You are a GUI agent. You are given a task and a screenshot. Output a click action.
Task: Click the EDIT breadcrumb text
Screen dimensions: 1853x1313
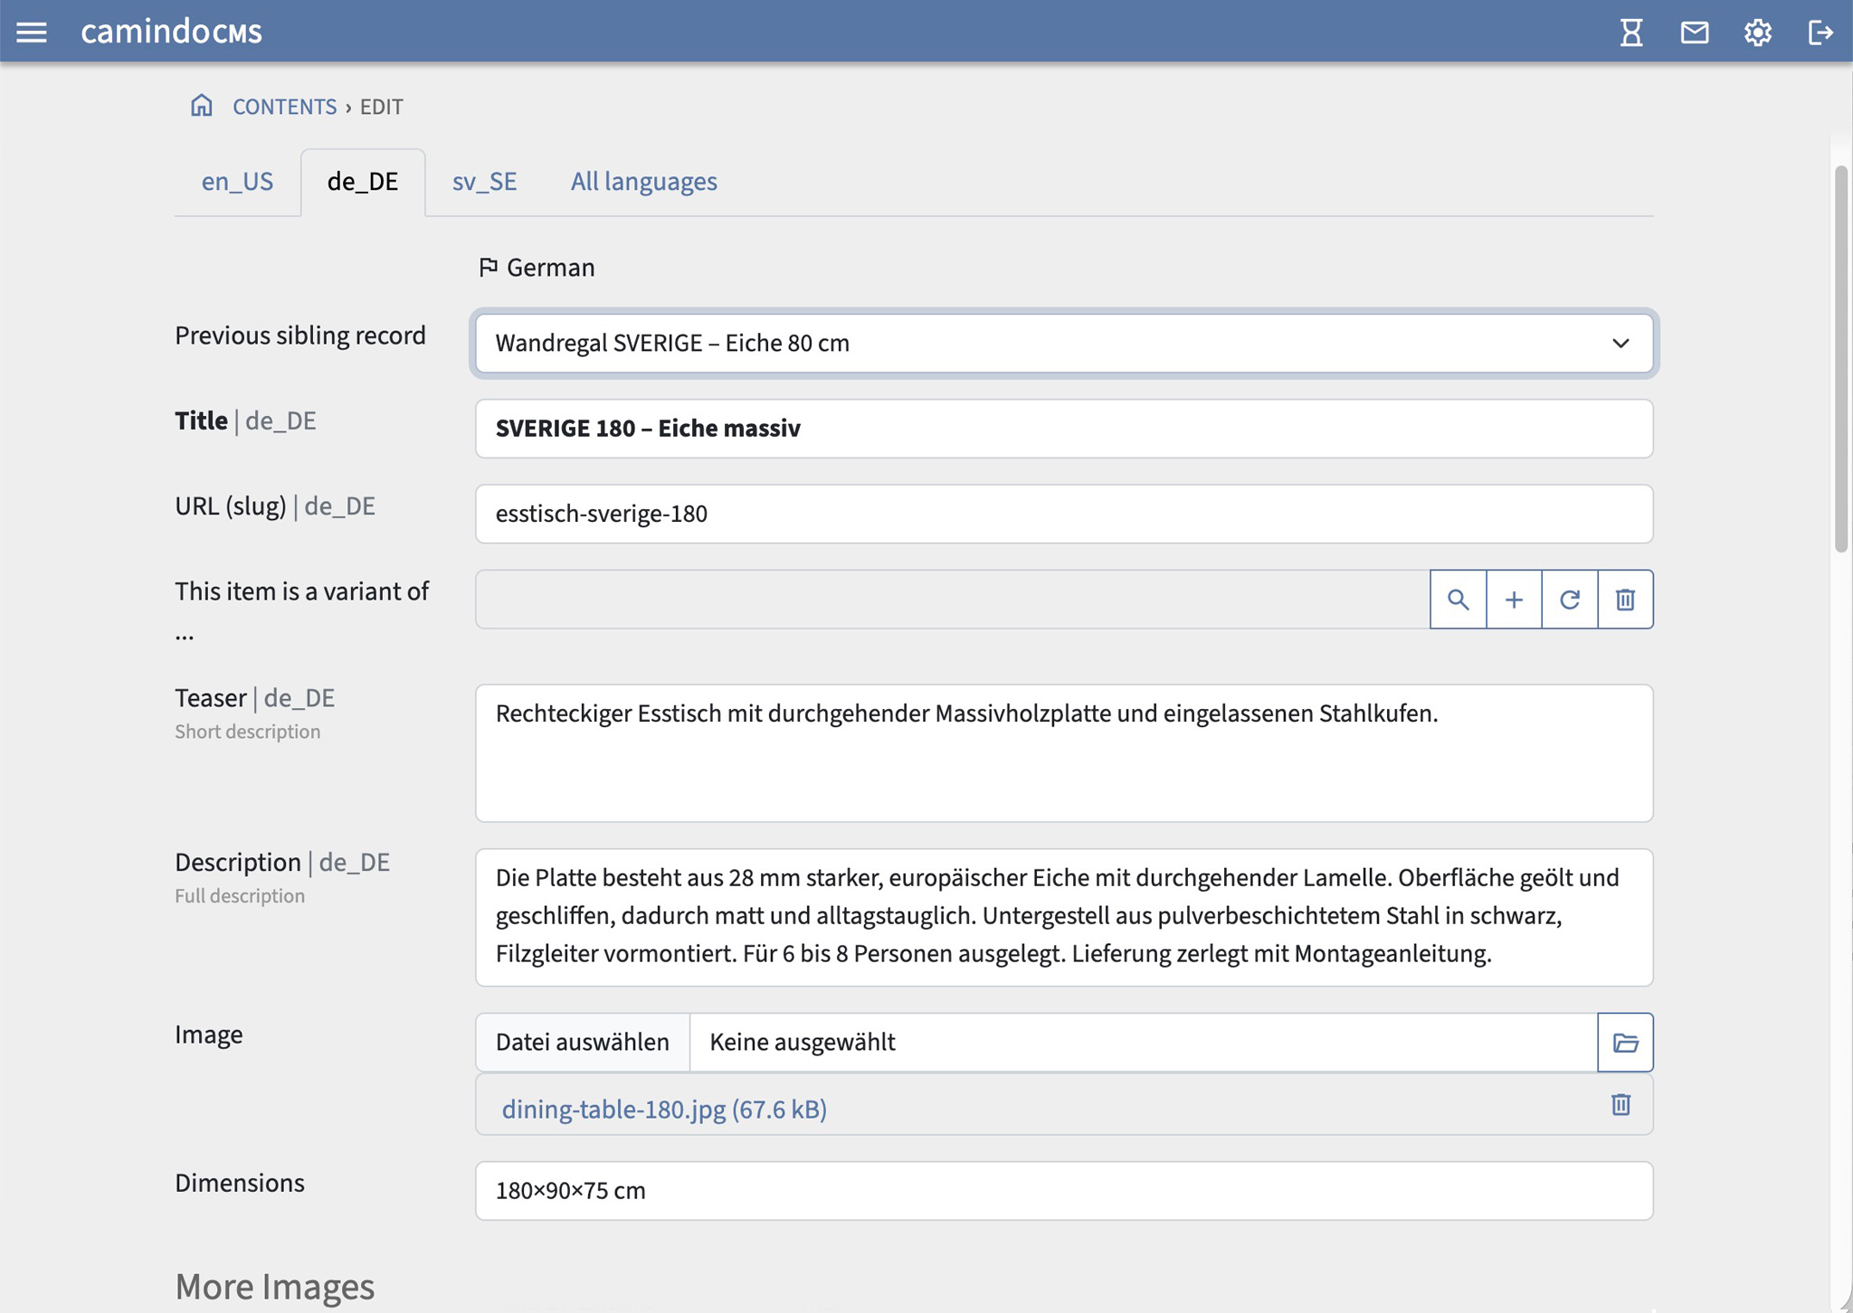pos(381,107)
